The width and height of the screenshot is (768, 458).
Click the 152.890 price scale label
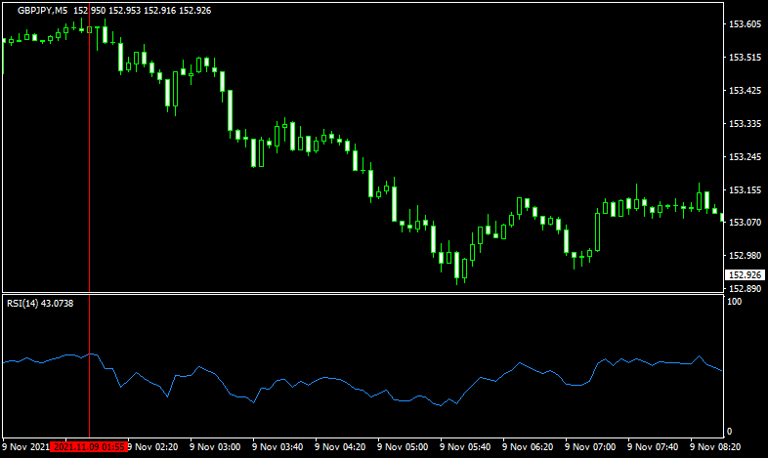pos(745,289)
